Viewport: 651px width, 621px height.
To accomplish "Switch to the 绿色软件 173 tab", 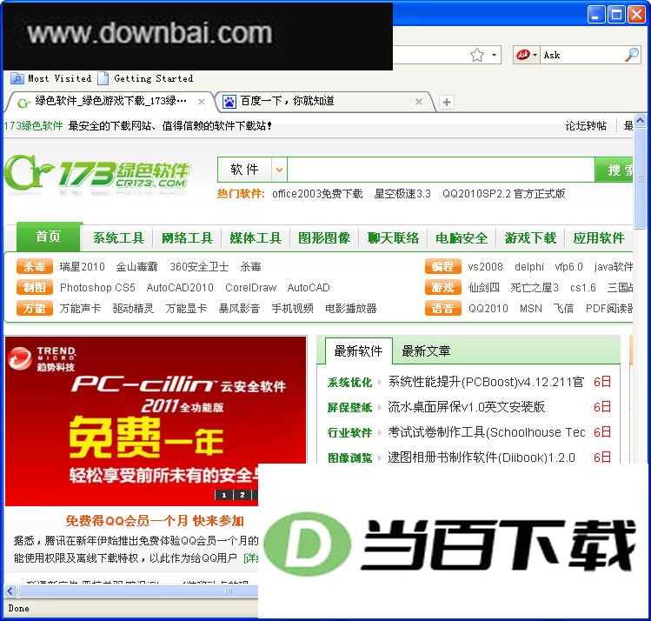I will pos(110,102).
